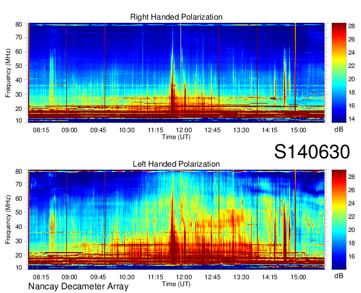The image size is (361, 293).
Task: Click Time (UT) label under Right Handed plot
Action: tap(176, 137)
